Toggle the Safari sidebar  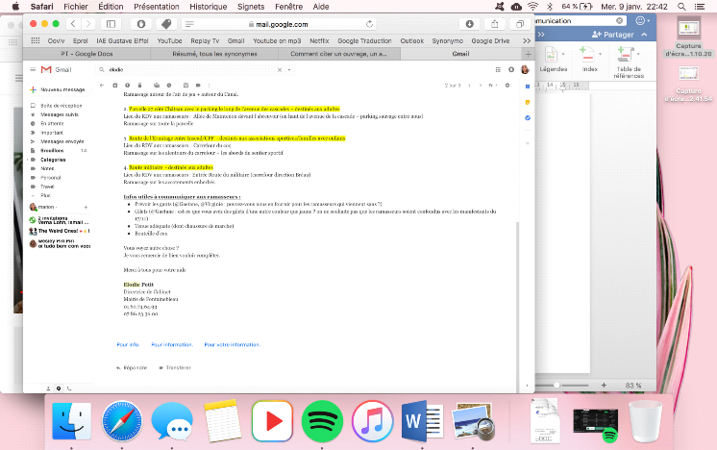coord(111,24)
